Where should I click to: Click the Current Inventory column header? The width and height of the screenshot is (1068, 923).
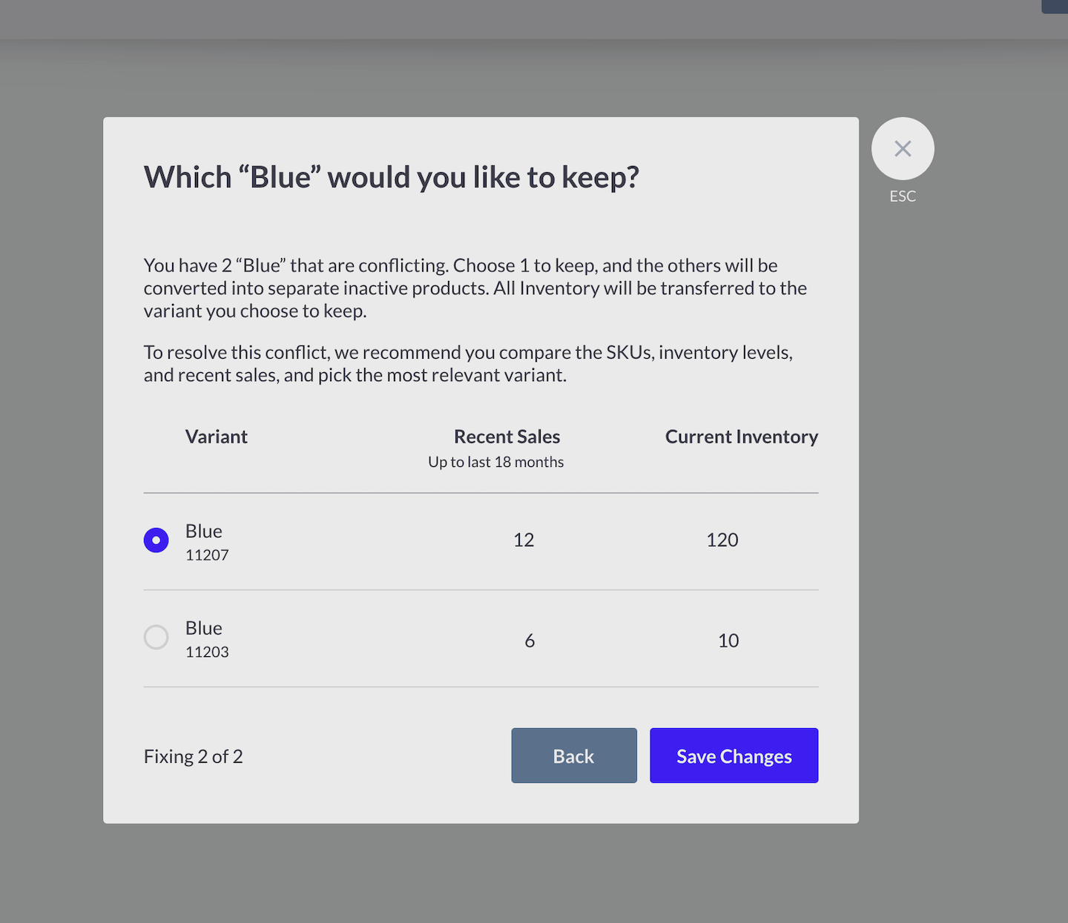[741, 437]
